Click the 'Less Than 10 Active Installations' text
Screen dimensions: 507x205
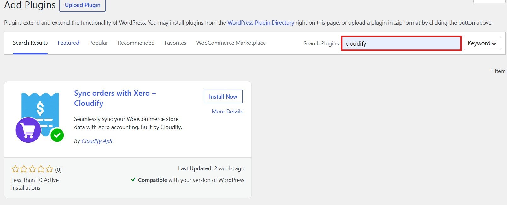click(x=35, y=184)
